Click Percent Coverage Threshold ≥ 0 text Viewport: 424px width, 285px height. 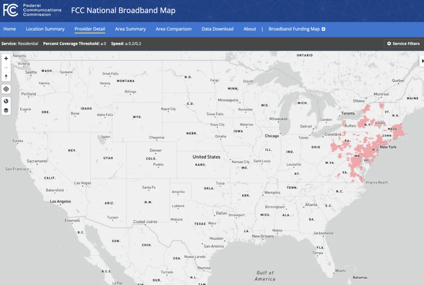[x=75, y=43]
